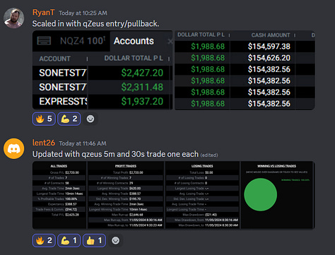The image size is (335, 255).
Task: Click the $154,626.20 cash amount
Action: coord(269,58)
